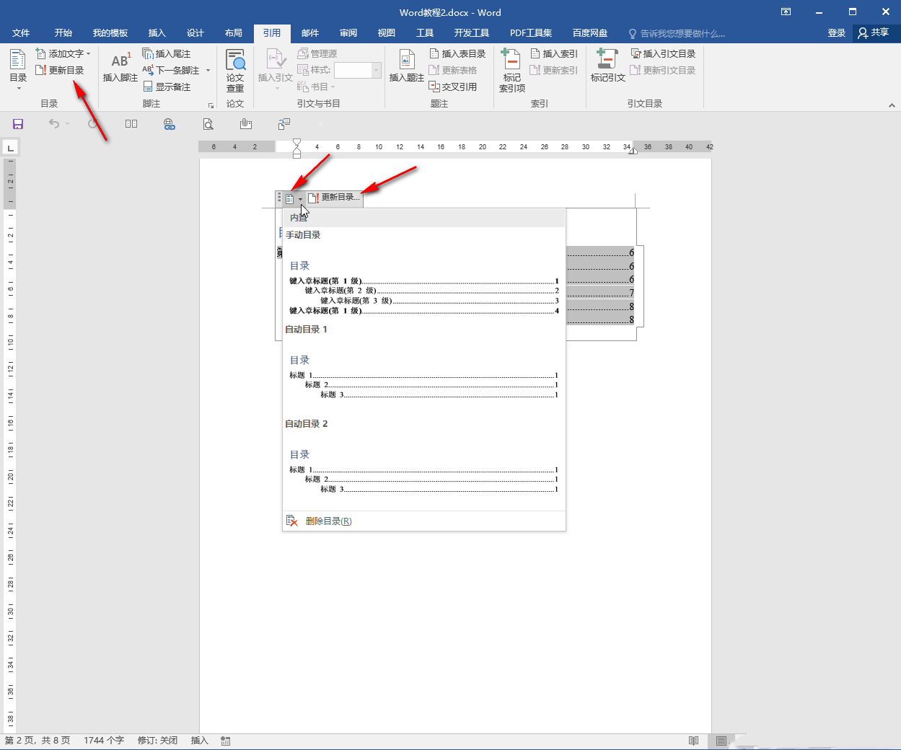Switch to the 设计 ribbon tab

click(195, 33)
